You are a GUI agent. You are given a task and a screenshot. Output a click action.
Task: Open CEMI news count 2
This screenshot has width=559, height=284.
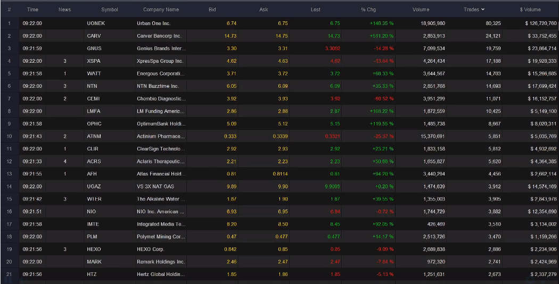pyautogui.click(x=65, y=99)
